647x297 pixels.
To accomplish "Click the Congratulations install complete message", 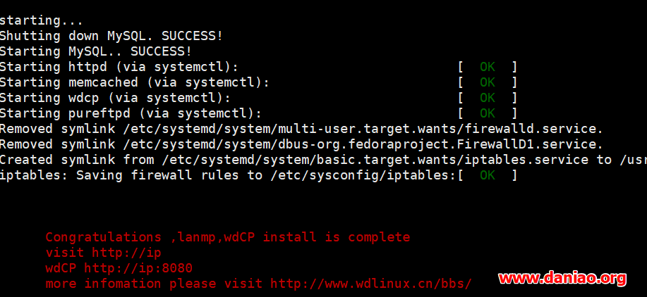I will [228, 237].
